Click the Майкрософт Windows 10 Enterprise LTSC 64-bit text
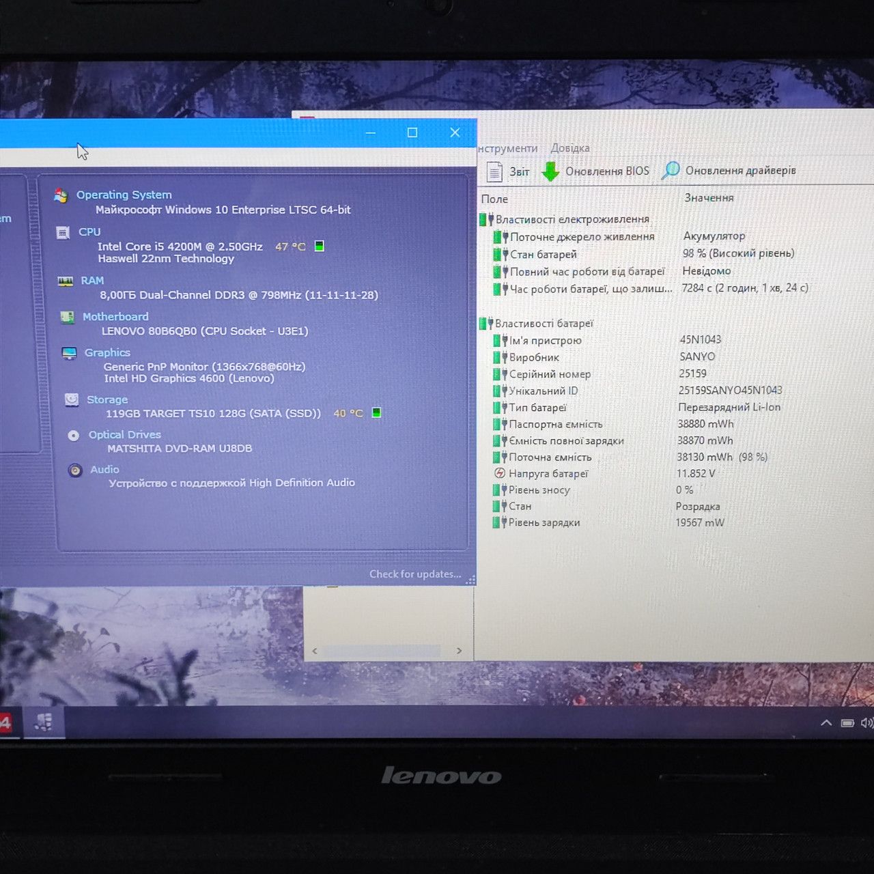874x874 pixels. pos(223,210)
